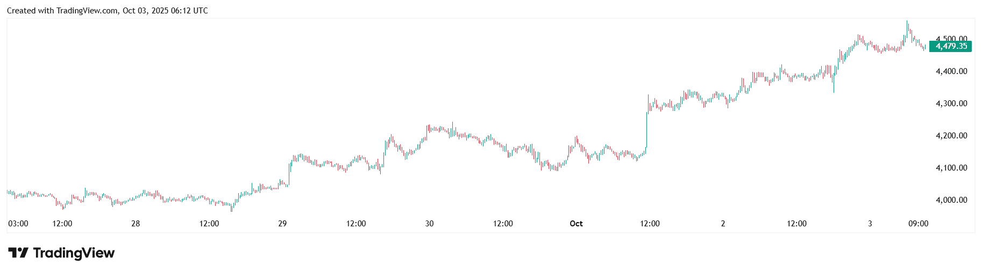Click the TradingView logo icon
Image resolution: width=982 pixels, height=273 pixels.
tap(18, 253)
